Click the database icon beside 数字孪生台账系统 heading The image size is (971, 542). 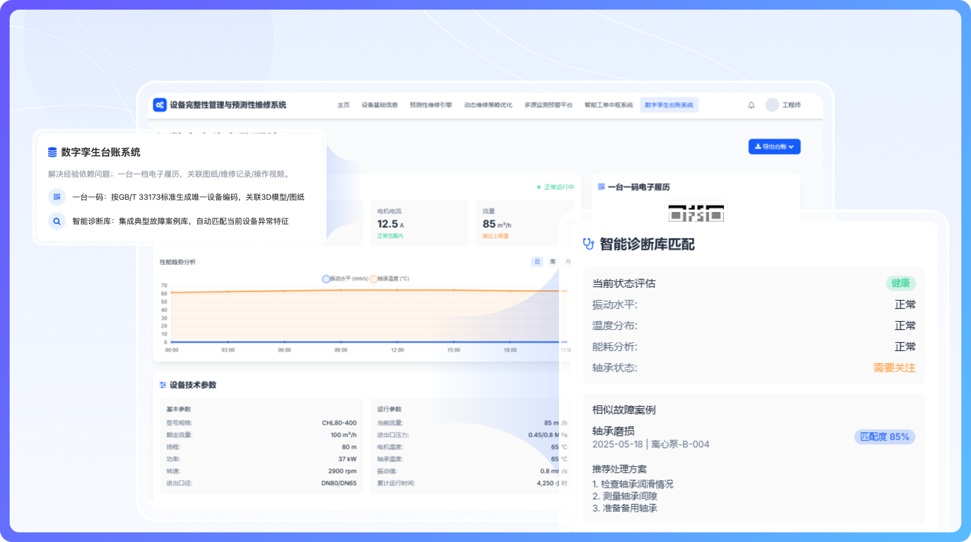tap(52, 152)
